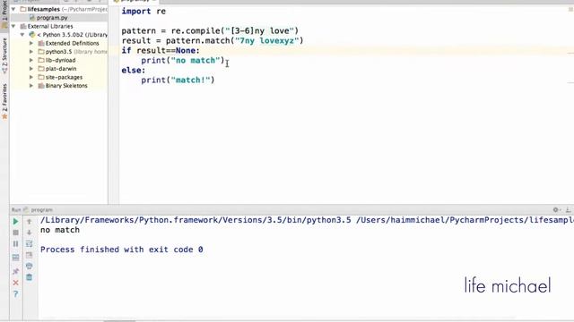Click the 'else:' keyword line

point(134,70)
